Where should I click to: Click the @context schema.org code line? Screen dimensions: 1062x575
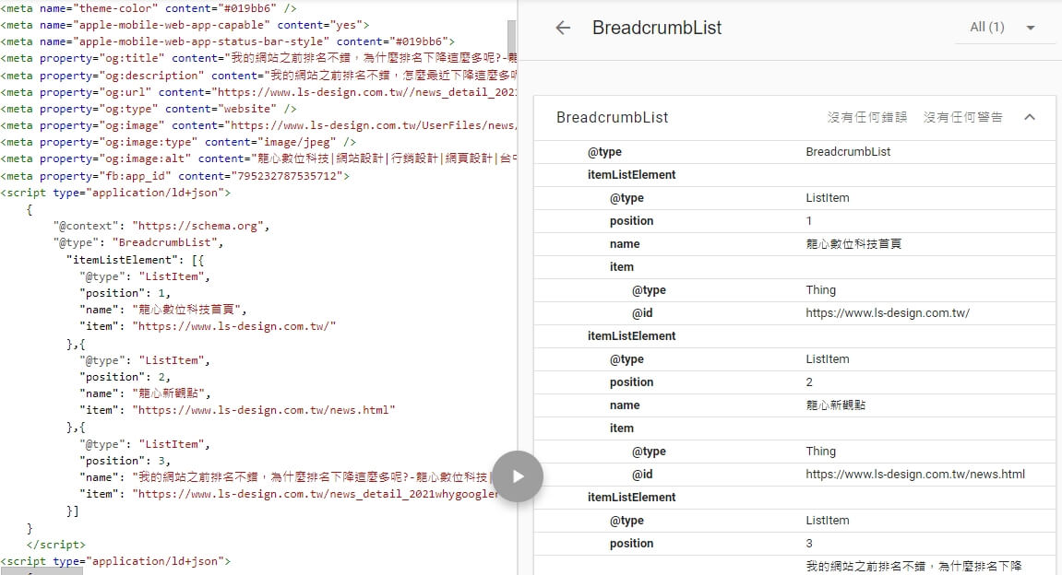[161, 226]
